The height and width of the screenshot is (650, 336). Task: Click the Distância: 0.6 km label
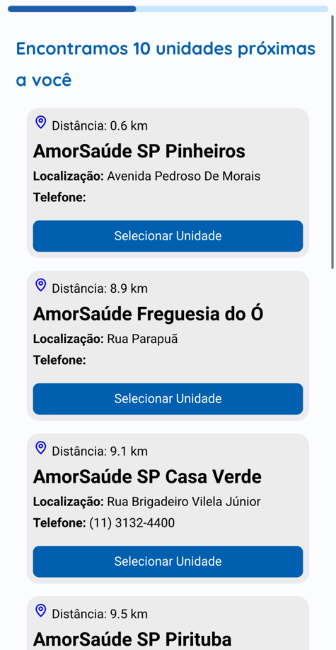[x=100, y=125]
